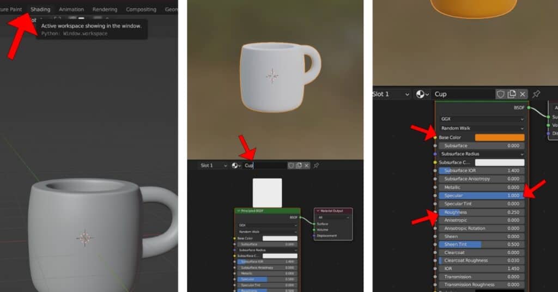Screen dimensions: 558x292
Task: Click the orange Base Color swatch
Action: click(500, 137)
